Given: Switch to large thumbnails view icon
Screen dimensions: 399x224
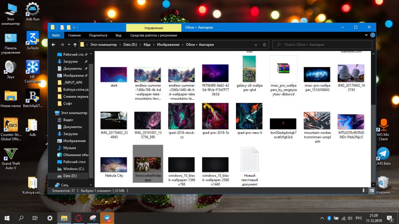Looking at the screenshot, I should point(372,191).
